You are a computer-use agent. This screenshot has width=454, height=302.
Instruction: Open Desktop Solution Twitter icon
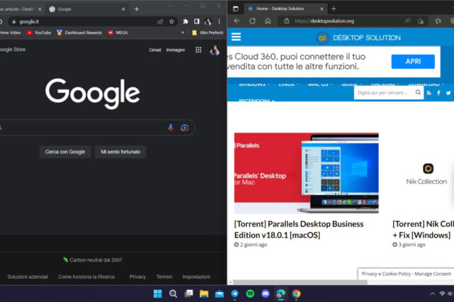448,93
